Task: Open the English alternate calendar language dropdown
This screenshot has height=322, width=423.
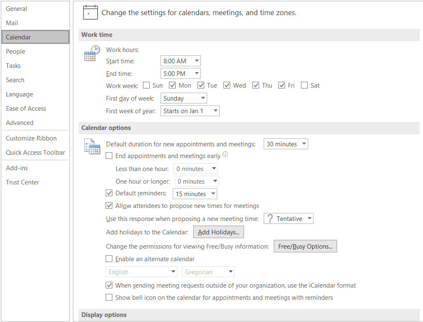Action: point(141,272)
